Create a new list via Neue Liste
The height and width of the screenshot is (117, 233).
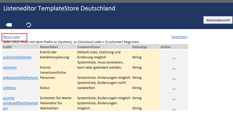[x=11, y=37]
